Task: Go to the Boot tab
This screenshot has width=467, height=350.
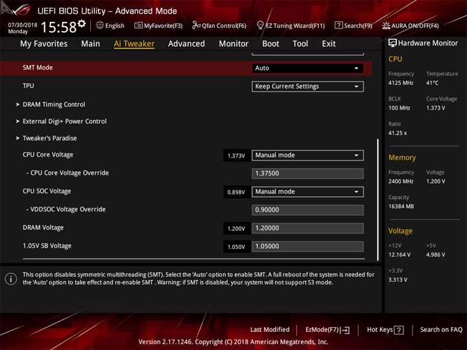Action: [x=270, y=44]
